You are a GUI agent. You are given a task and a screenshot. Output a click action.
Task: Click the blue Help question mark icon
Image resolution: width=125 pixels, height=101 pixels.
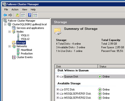[x=30, y=15]
